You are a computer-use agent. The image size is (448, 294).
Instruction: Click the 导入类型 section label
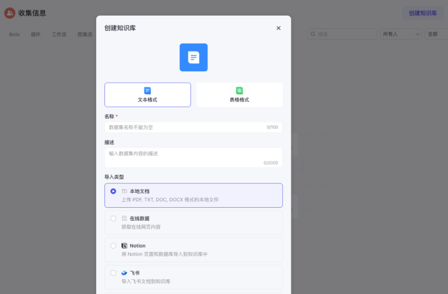coord(114,177)
